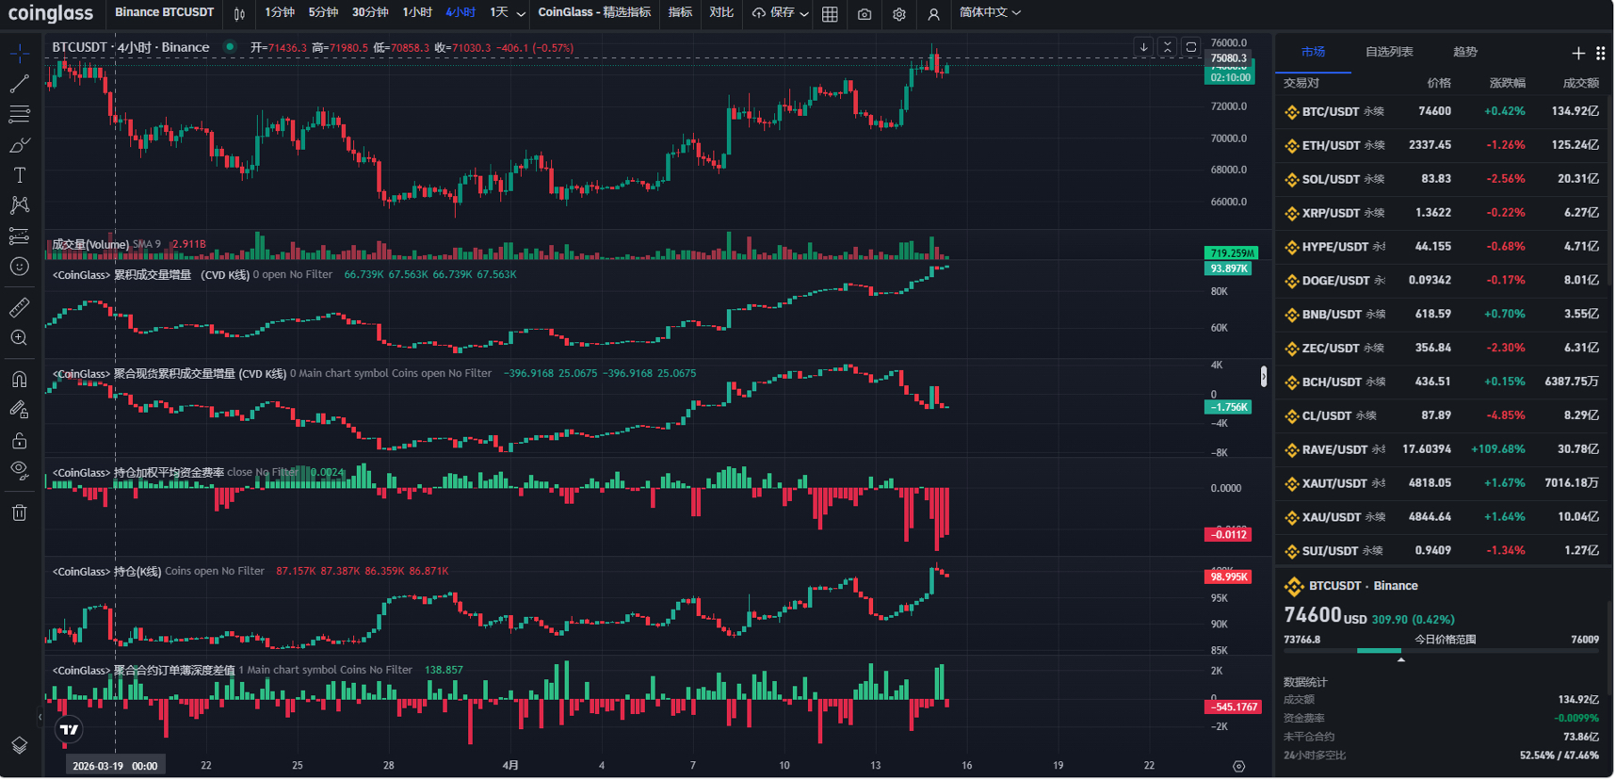Select the brush drawing tool
The width and height of the screenshot is (1616, 780).
coord(19,145)
